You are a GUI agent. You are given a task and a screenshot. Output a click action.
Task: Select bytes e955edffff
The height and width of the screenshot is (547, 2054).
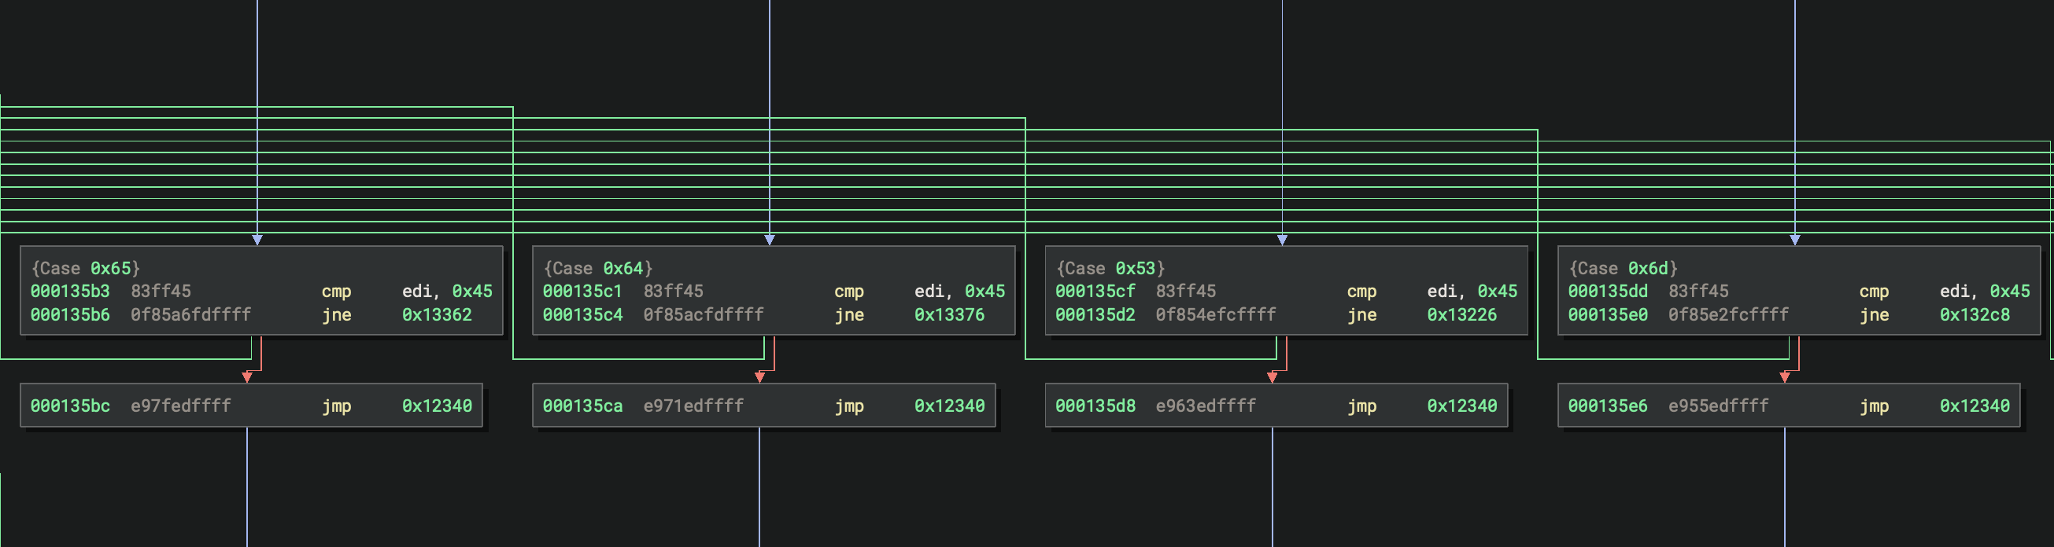[x=1719, y=406]
